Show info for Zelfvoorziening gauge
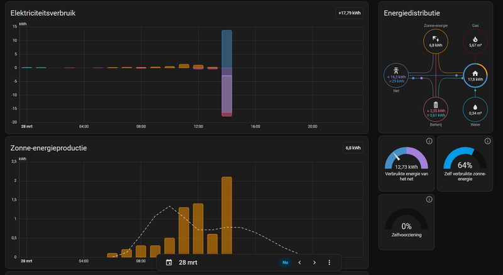The height and width of the screenshot is (275, 503). pyautogui.click(x=429, y=200)
